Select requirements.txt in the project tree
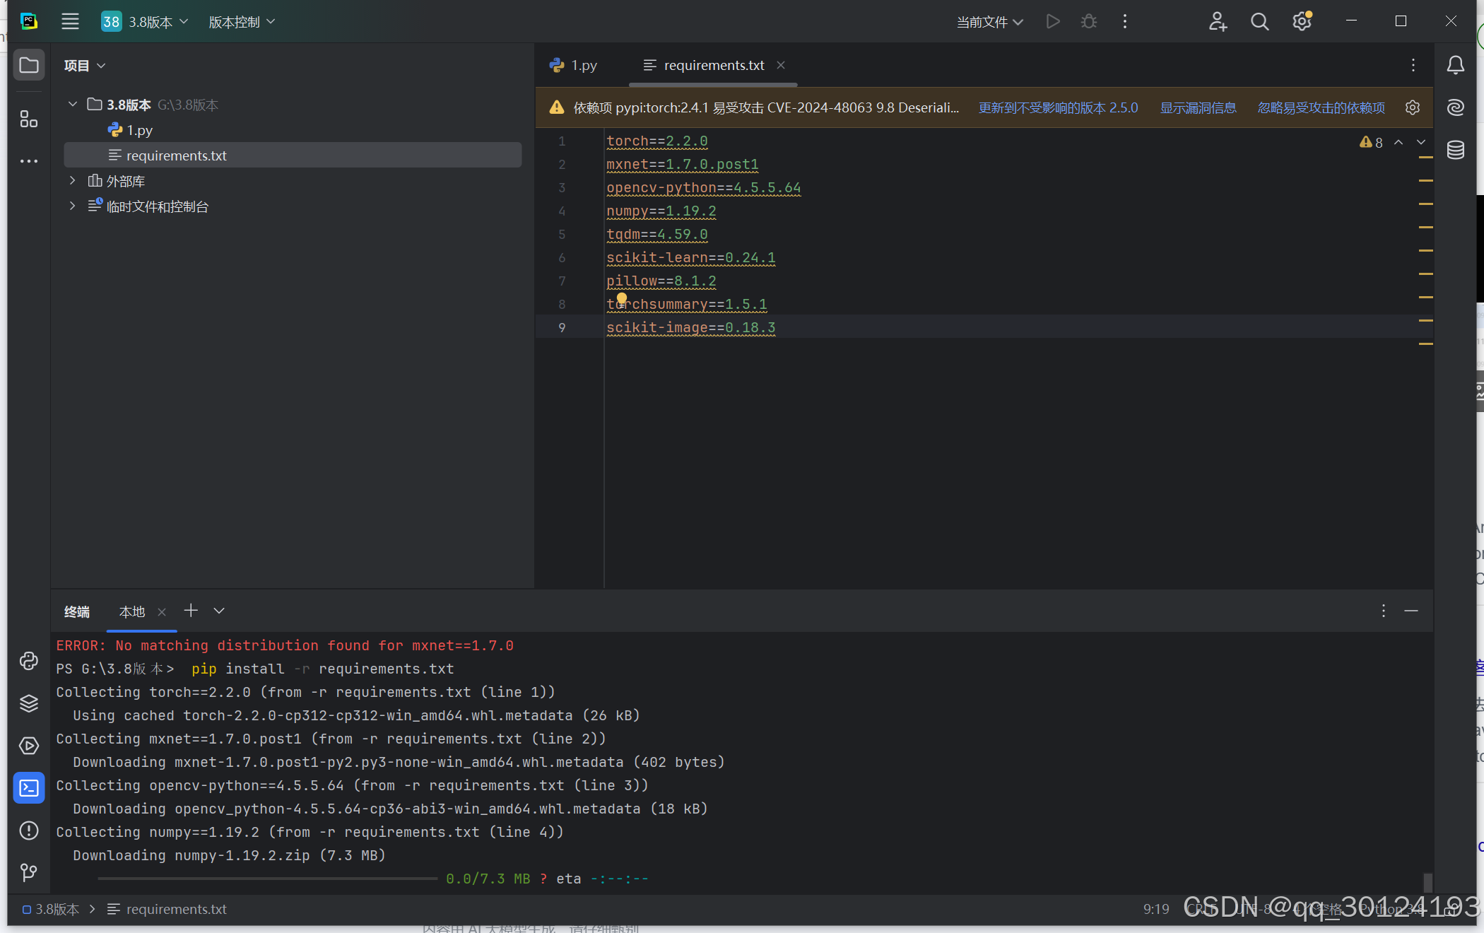This screenshot has width=1484, height=933. click(293, 155)
